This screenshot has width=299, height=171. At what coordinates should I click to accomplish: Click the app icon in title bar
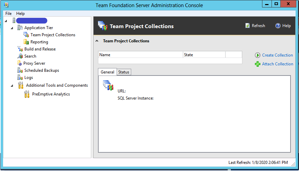click(x=6, y=5)
